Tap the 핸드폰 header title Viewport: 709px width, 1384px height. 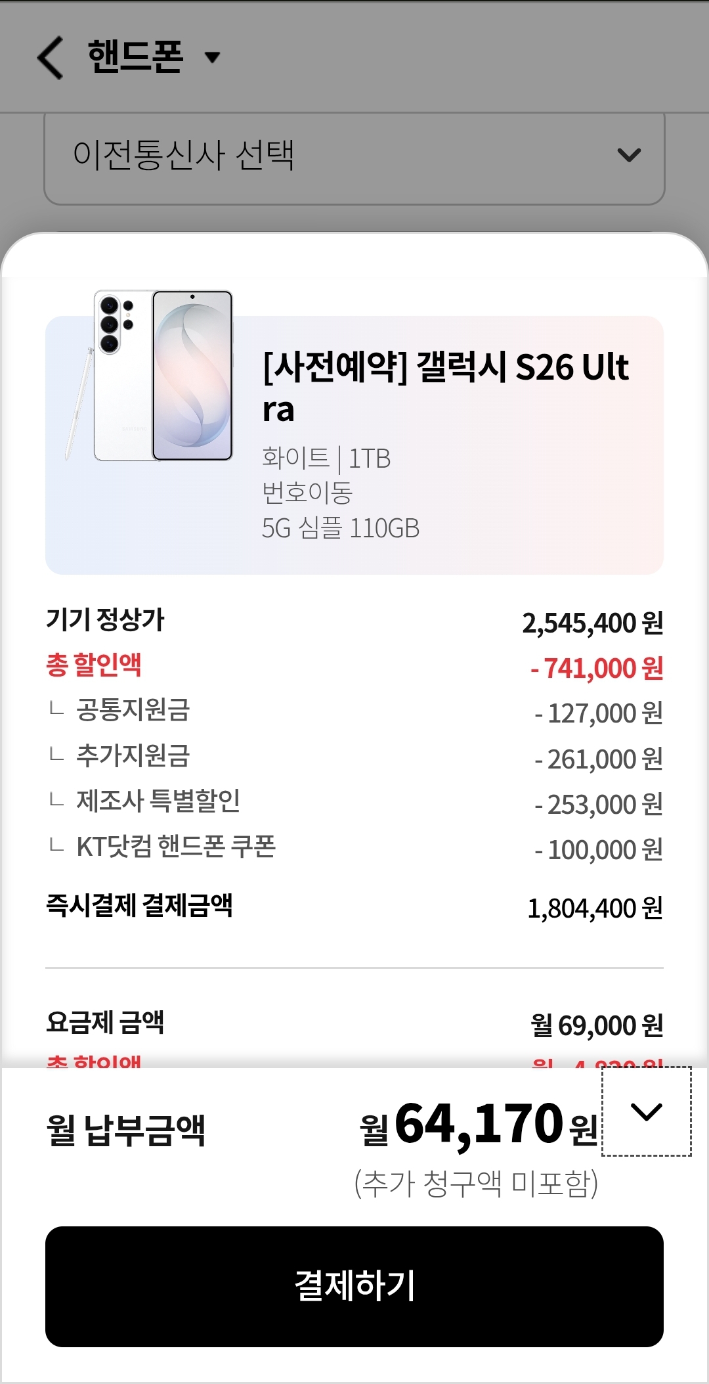click(135, 56)
